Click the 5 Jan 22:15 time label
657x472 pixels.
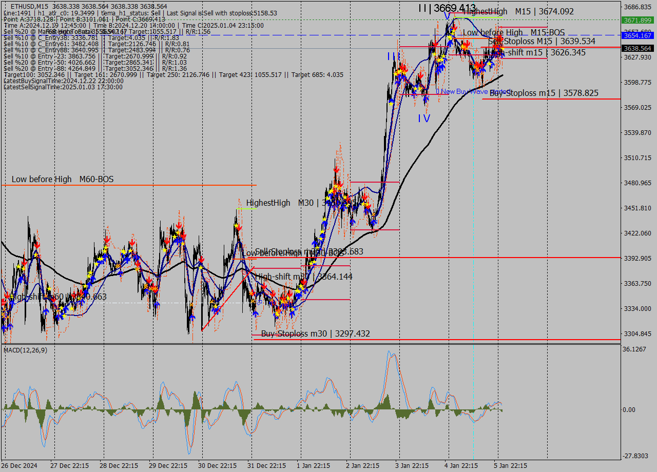511,465
